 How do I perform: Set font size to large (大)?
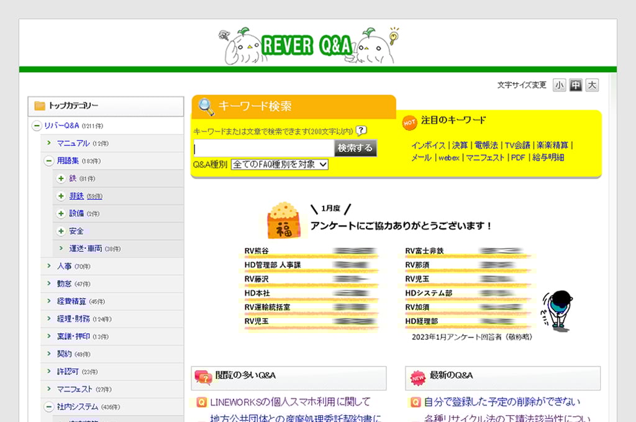(592, 85)
